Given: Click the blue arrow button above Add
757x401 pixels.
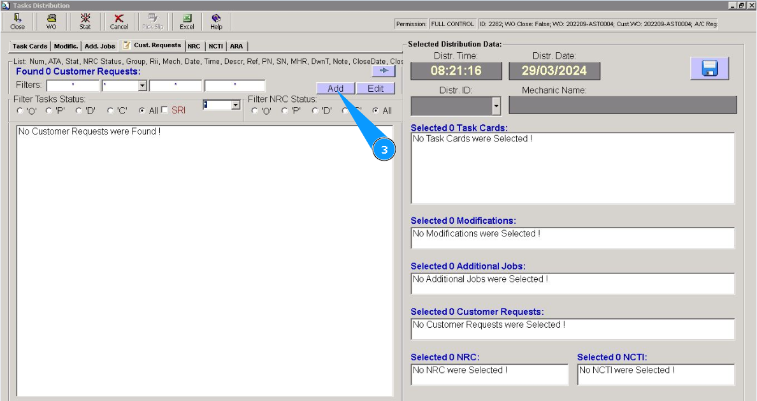Looking at the screenshot, I should tap(384, 71).
